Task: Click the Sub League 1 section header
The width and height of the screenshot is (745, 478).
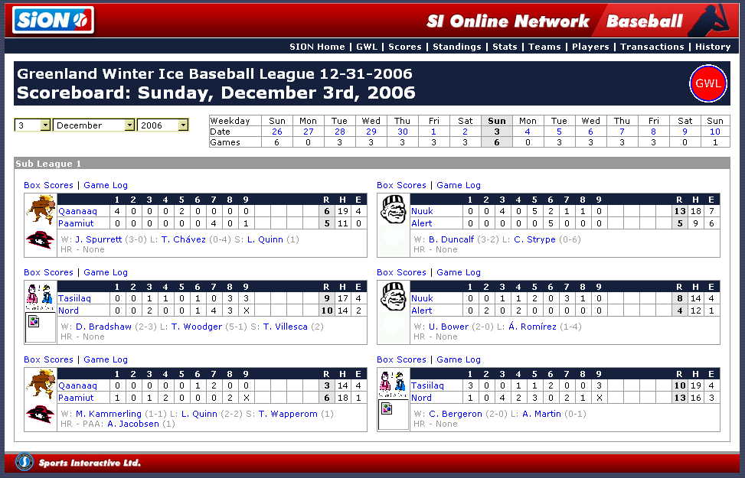Action: coord(372,164)
